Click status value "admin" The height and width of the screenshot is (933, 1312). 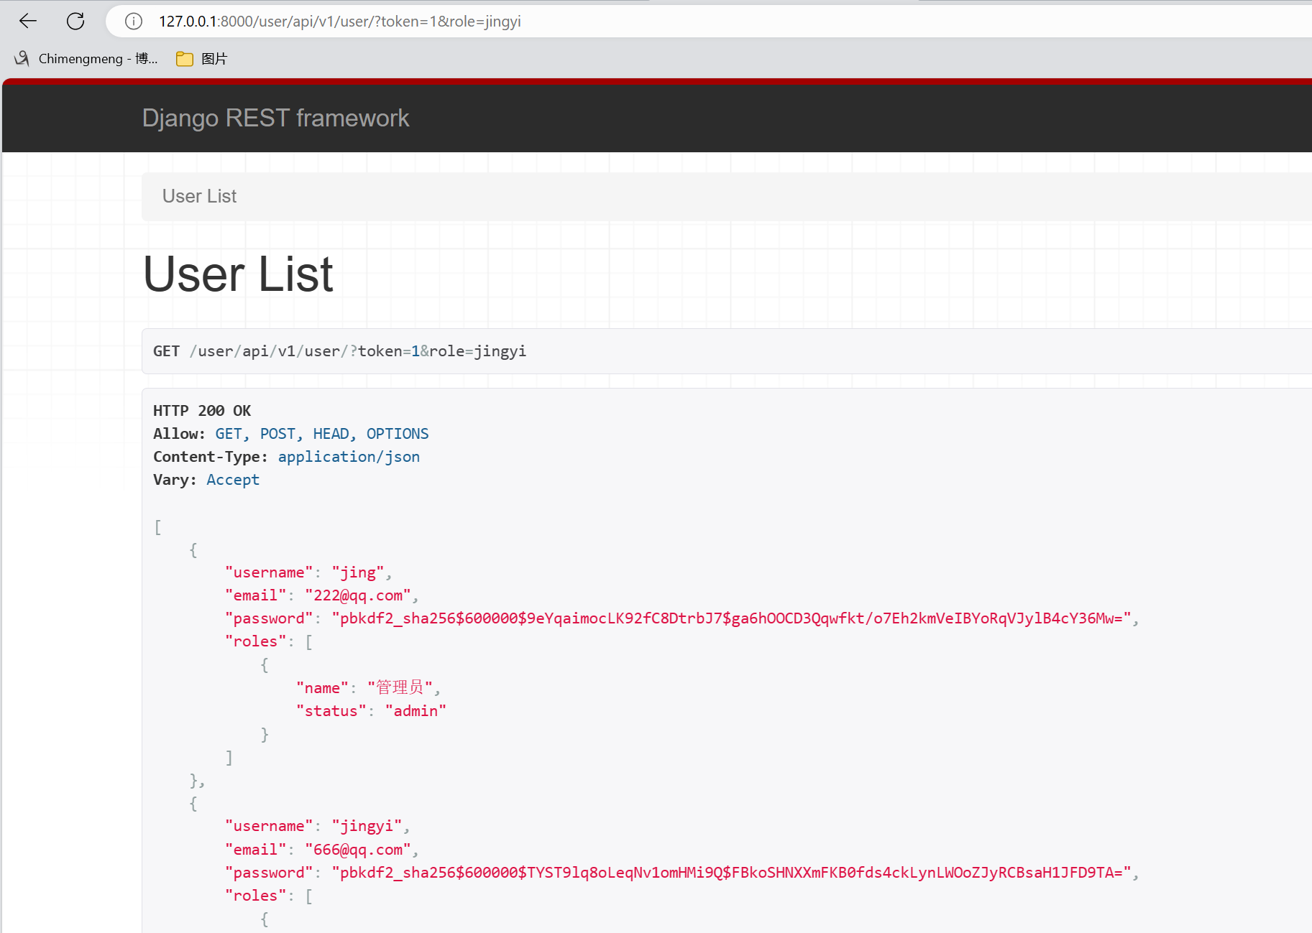point(416,711)
